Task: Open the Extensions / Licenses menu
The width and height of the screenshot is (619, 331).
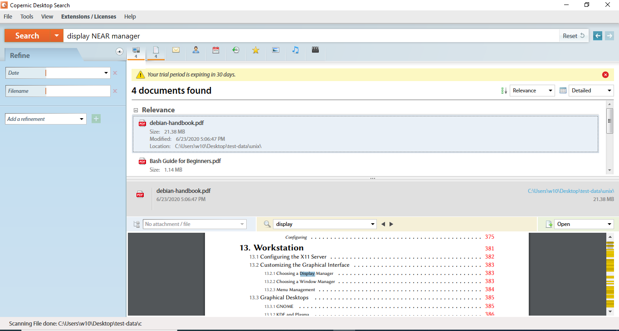Action: (x=88, y=17)
